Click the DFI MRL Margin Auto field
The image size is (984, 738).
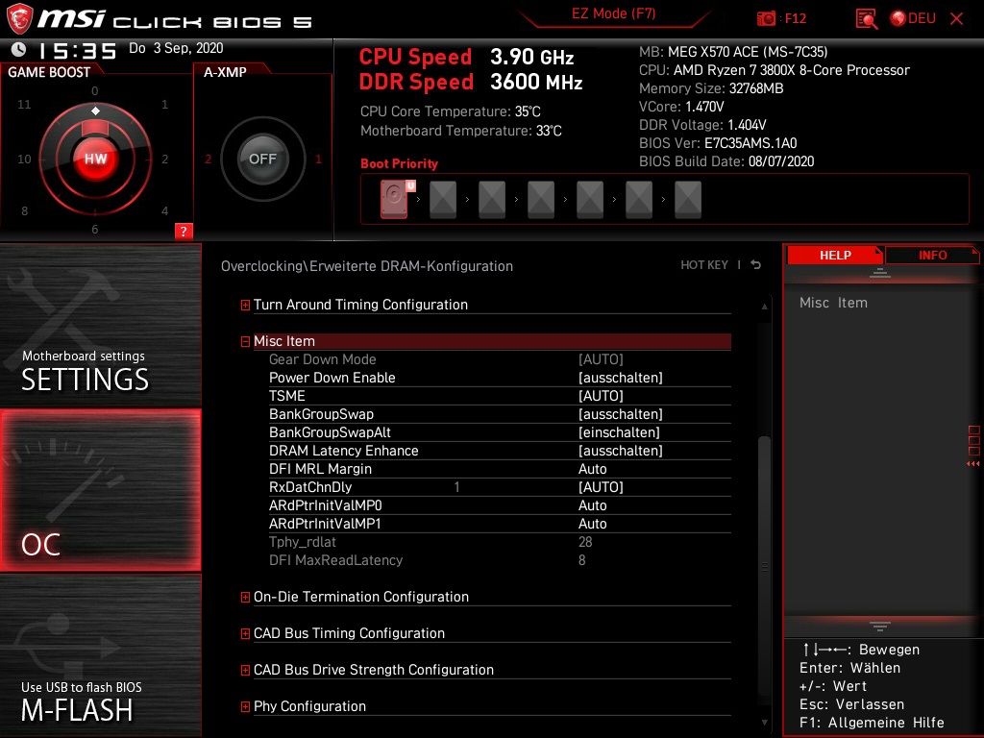click(592, 469)
